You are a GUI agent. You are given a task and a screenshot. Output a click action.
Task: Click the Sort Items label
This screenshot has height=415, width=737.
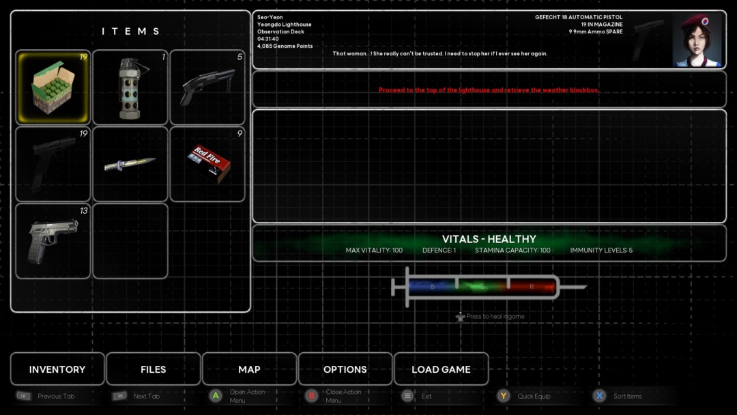[x=628, y=396]
